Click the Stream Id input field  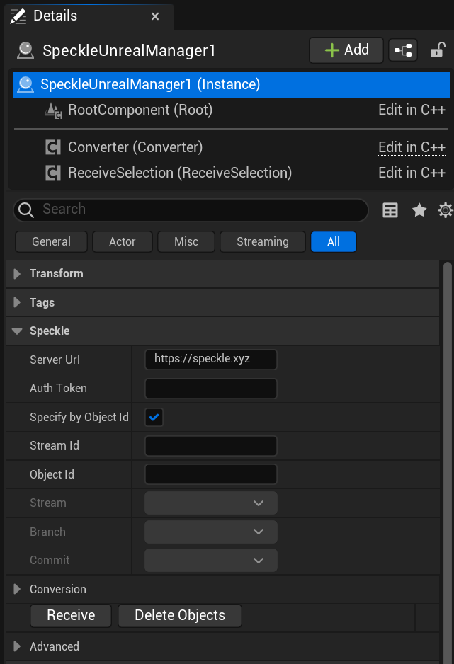click(x=211, y=446)
